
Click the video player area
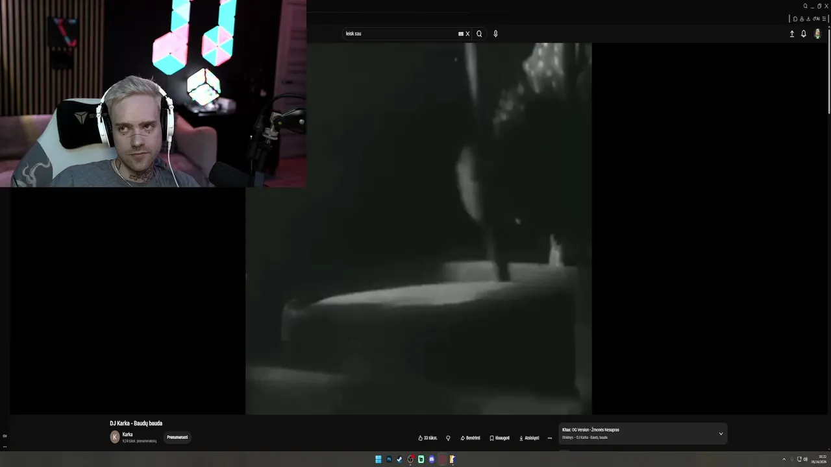(419, 228)
